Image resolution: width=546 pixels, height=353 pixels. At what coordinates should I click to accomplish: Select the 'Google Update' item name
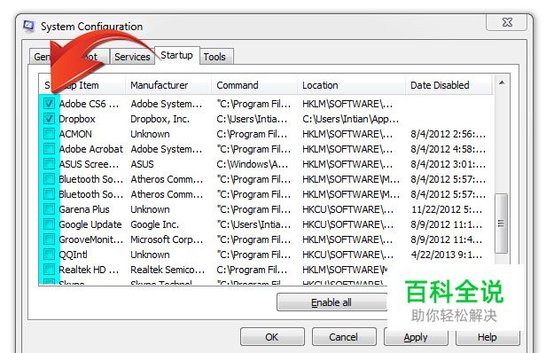point(90,224)
